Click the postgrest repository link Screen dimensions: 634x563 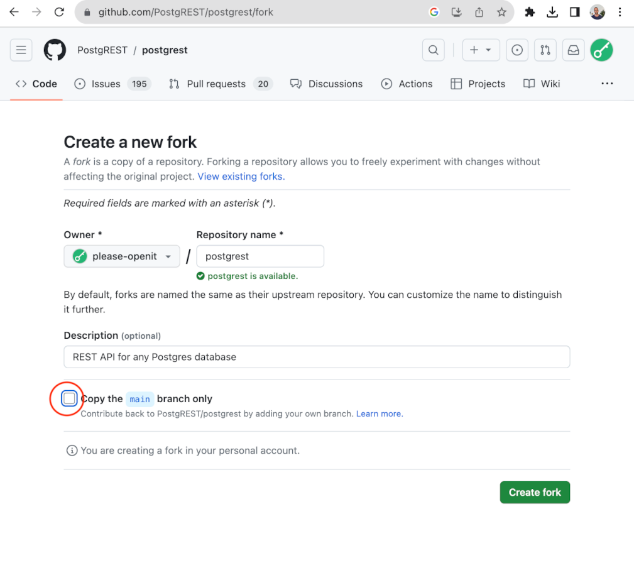[x=165, y=50]
